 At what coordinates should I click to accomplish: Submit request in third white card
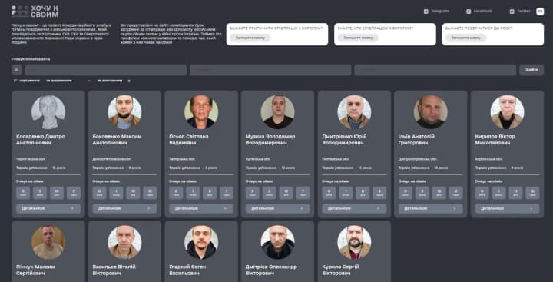466,38
